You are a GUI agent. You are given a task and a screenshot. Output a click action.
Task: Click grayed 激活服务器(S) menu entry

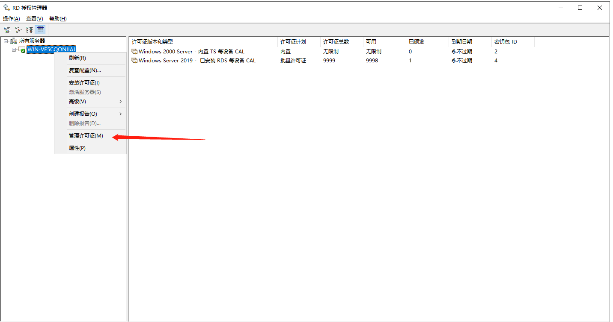pyautogui.click(x=90, y=92)
